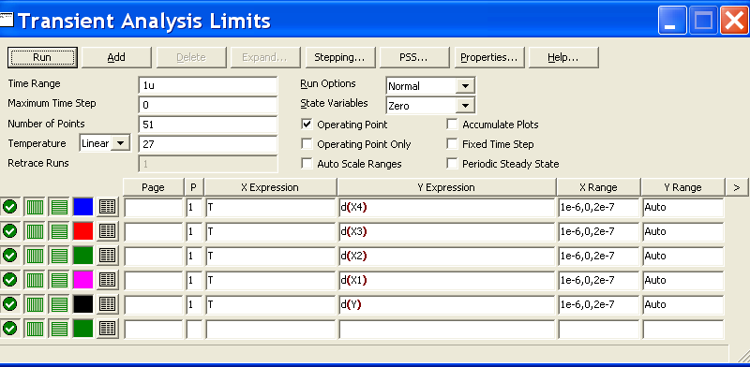The height and width of the screenshot is (367, 750).
Task: Toggle the green check icon in the d(Y) row
Action: pyautogui.click(x=9, y=304)
